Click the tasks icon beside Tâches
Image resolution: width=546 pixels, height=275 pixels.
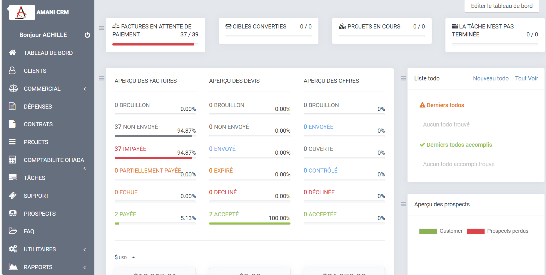tap(13, 178)
